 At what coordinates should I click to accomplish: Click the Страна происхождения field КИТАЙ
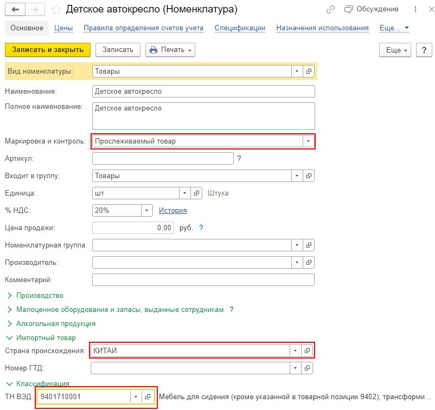(190, 351)
